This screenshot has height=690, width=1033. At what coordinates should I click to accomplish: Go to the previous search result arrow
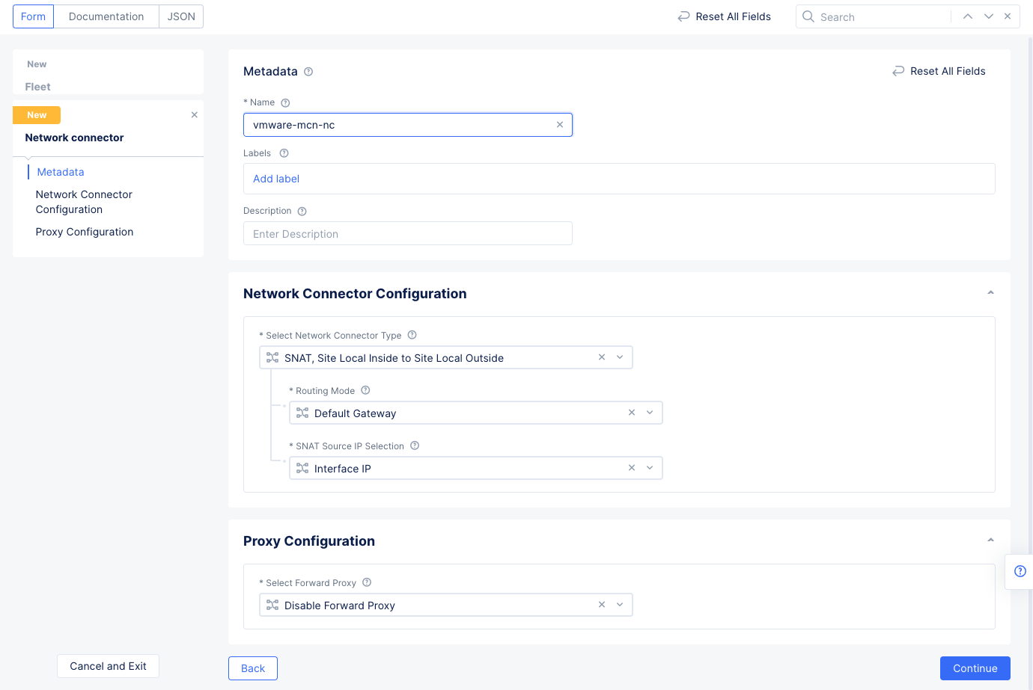click(968, 16)
